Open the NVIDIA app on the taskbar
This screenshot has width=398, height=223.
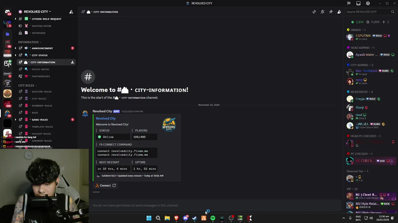pyautogui.click(x=240, y=218)
